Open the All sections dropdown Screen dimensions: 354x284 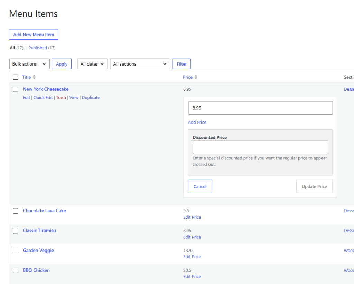[x=140, y=64]
